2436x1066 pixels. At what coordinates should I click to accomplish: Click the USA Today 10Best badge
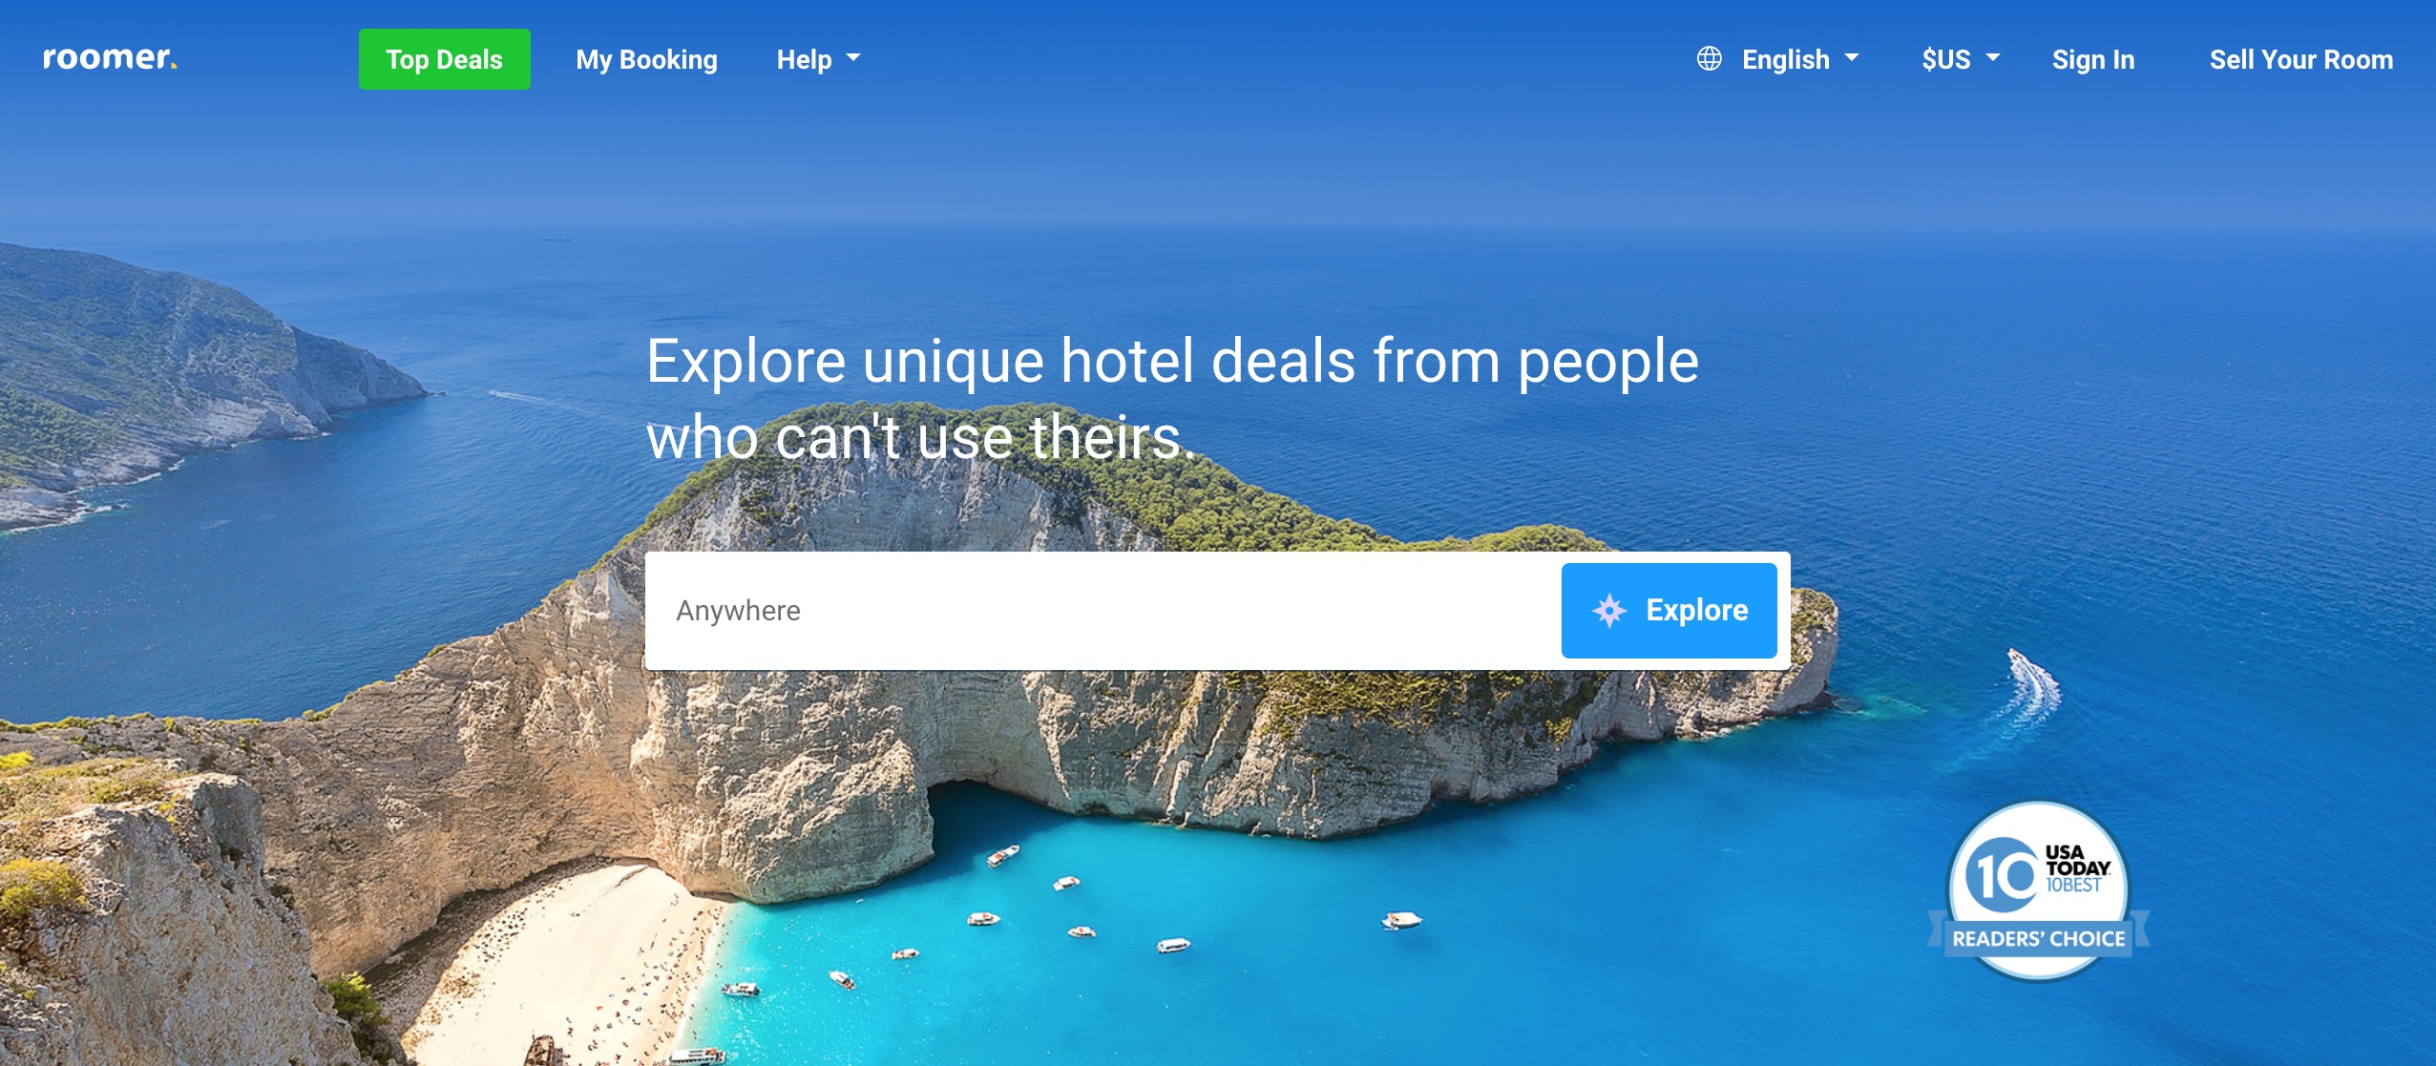tap(2039, 889)
